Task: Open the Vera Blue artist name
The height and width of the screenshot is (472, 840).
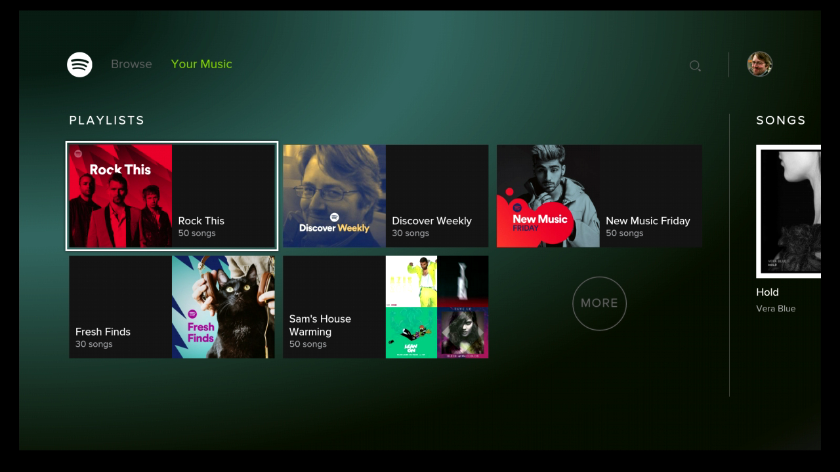Action: tap(776, 309)
